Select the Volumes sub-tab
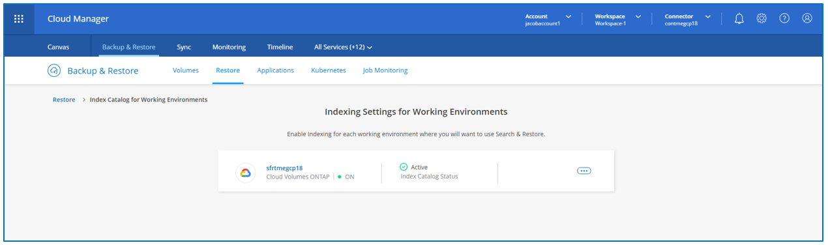Image resolution: width=828 pixels, height=245 pixels. pos(186,70)
